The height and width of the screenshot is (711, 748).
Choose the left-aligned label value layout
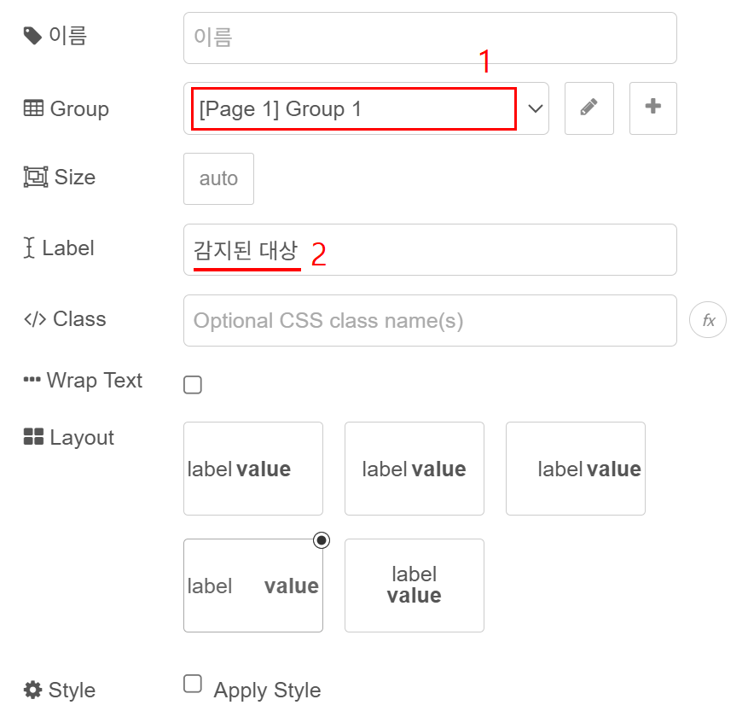252,469
